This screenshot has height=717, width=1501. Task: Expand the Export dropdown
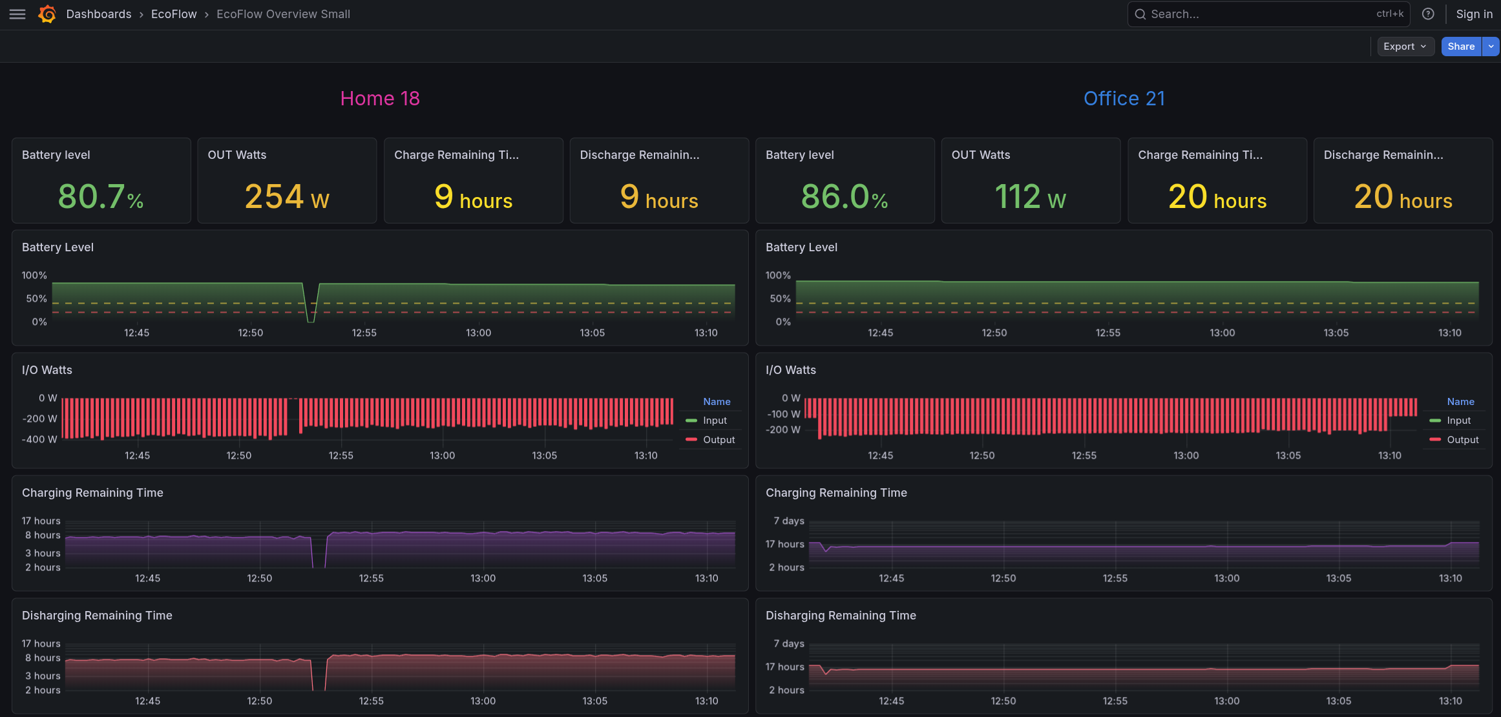tap(1405, 47)
